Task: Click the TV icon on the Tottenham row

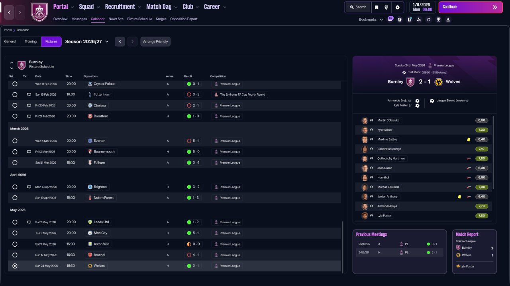Action: [29, 95]
